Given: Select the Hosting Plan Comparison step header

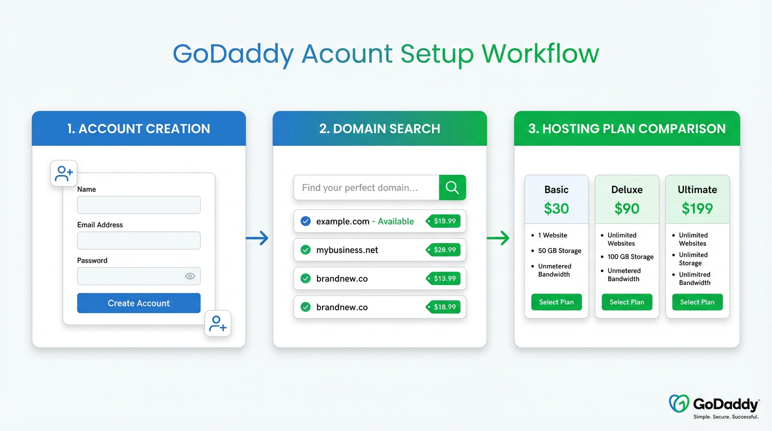Looking at the screenshot, I should pyautogui.click(x=627, y=129).
